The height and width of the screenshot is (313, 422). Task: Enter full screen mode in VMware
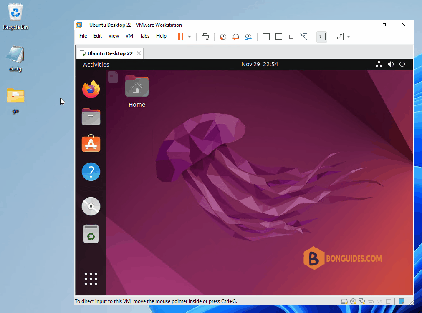291,37
